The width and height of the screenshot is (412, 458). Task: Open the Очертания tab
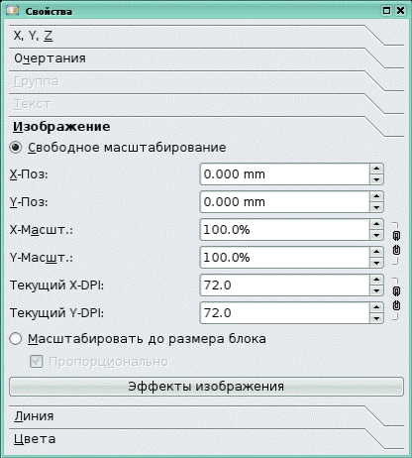coord(206,58)
